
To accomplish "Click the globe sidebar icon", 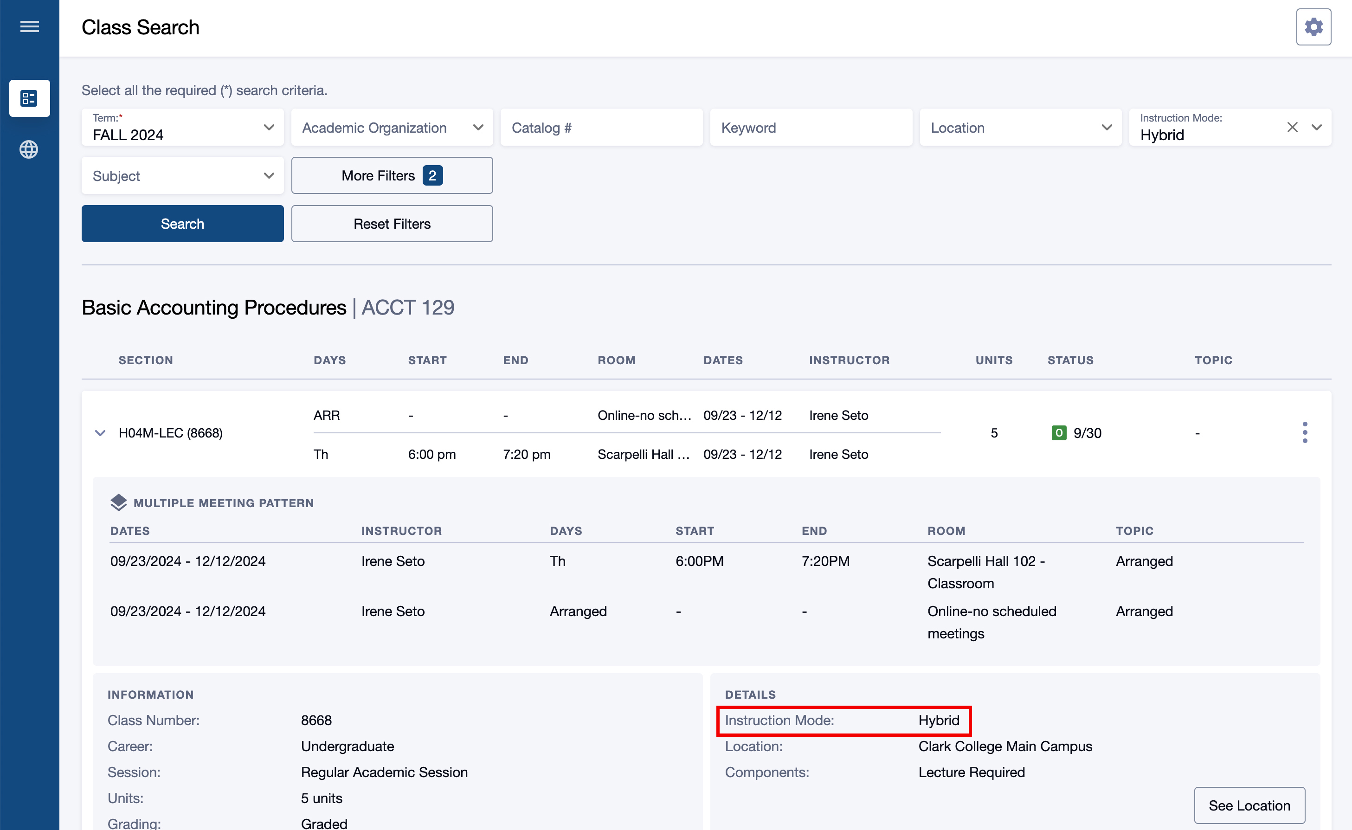I will 29,149.
